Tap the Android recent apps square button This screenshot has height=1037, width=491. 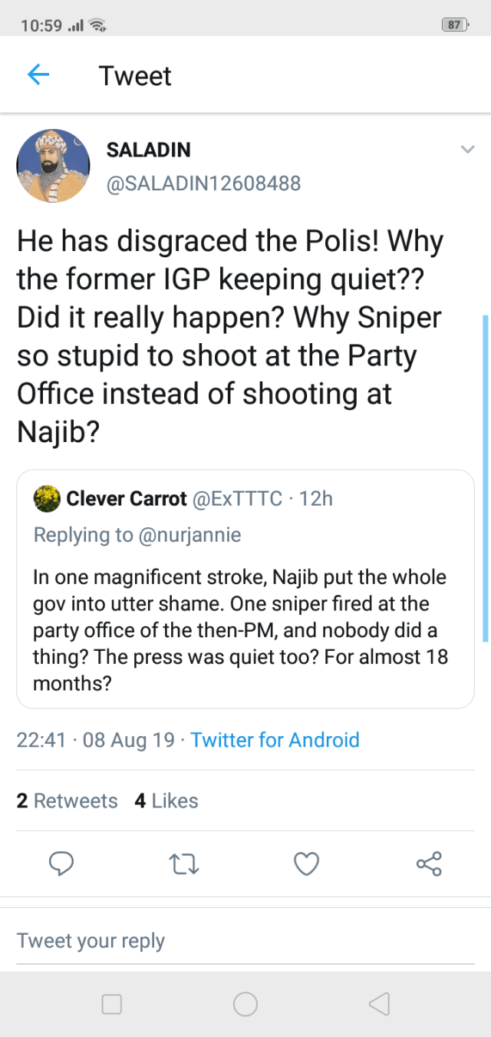point(112,1004)
